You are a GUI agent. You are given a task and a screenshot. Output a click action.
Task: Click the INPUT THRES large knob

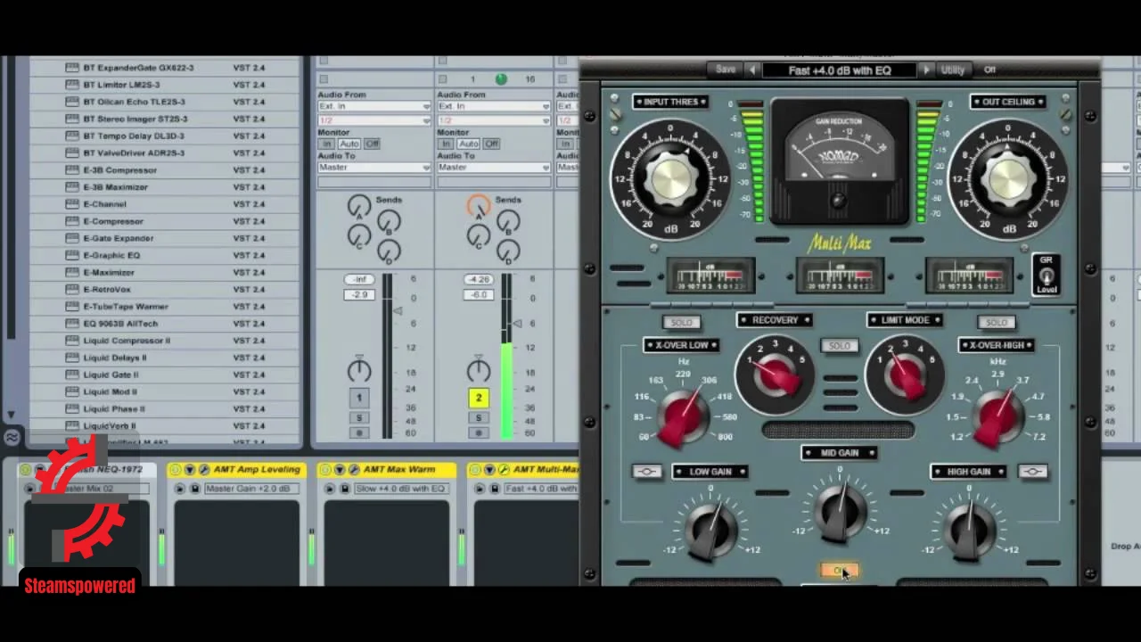(669, 178)
